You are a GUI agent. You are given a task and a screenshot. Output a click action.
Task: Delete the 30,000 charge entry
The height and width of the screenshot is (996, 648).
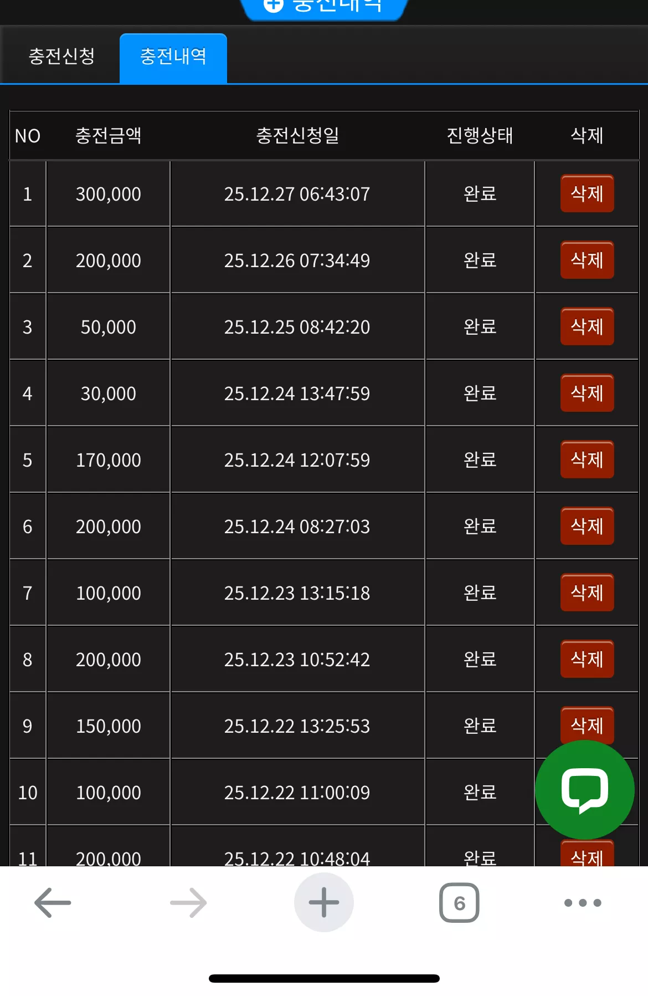tap(587, 393)
